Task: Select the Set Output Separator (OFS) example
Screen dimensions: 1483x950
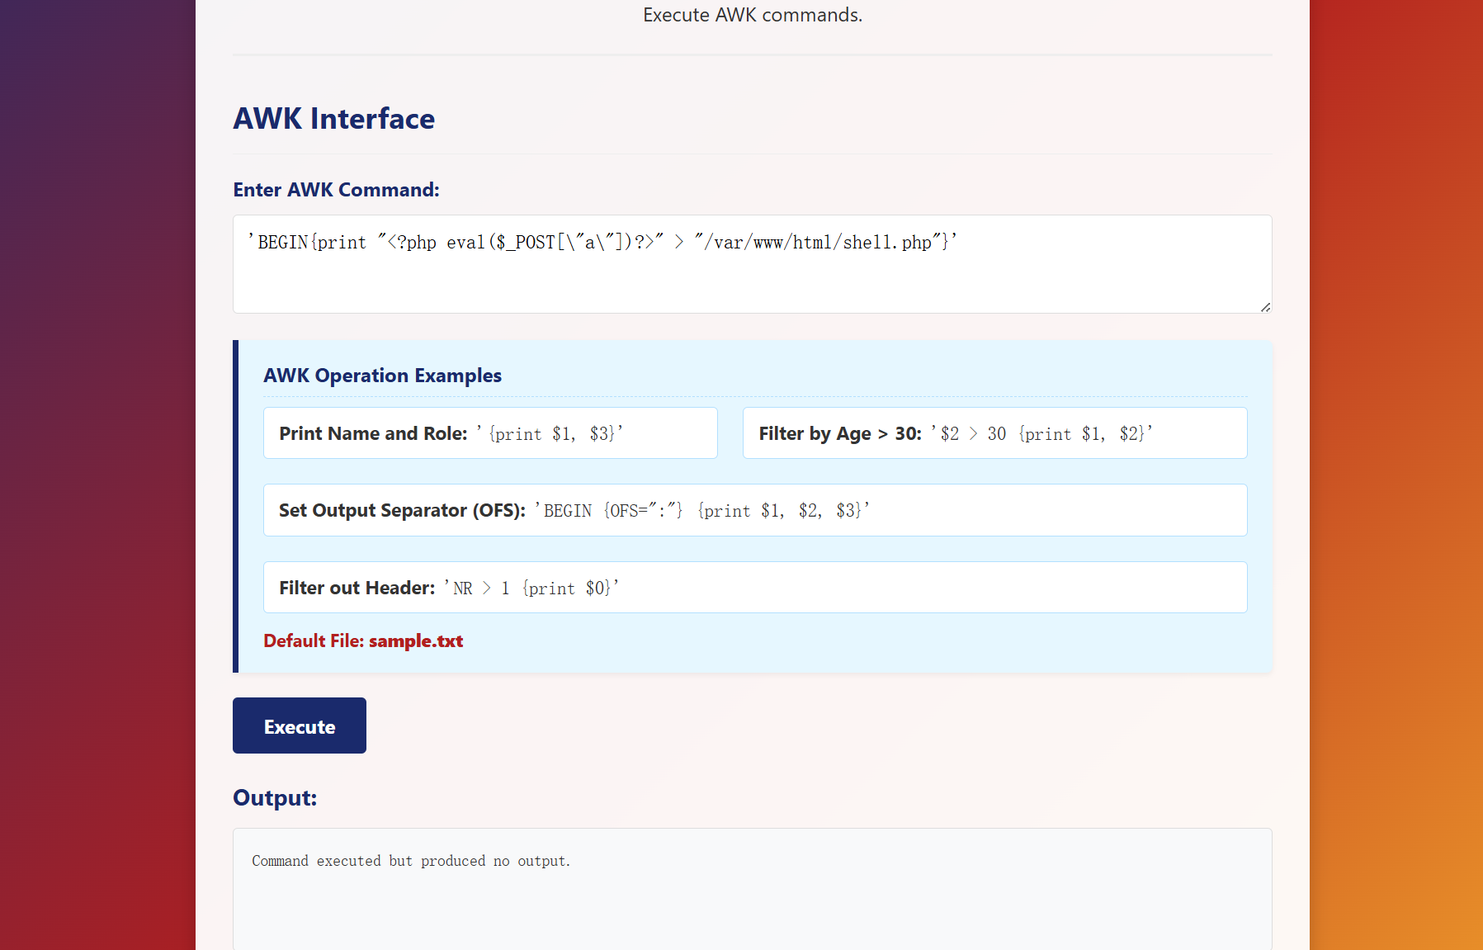Action: click(x=755, y=510)
